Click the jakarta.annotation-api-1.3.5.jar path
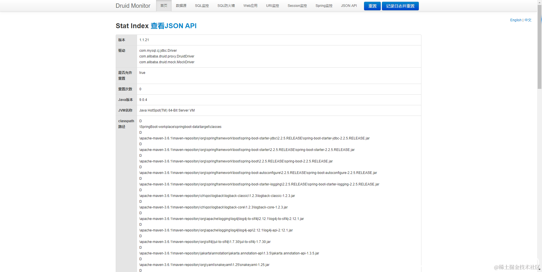 coord(229,253)
